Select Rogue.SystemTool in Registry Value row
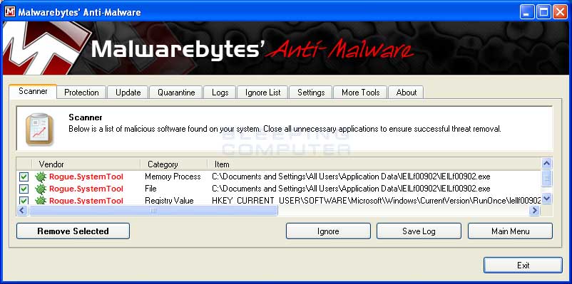Screen dimensions: 572x284 86,201
